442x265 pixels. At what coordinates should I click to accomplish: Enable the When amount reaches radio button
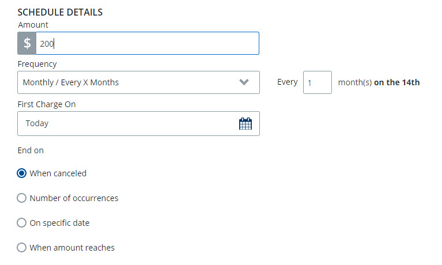point(22,247)
